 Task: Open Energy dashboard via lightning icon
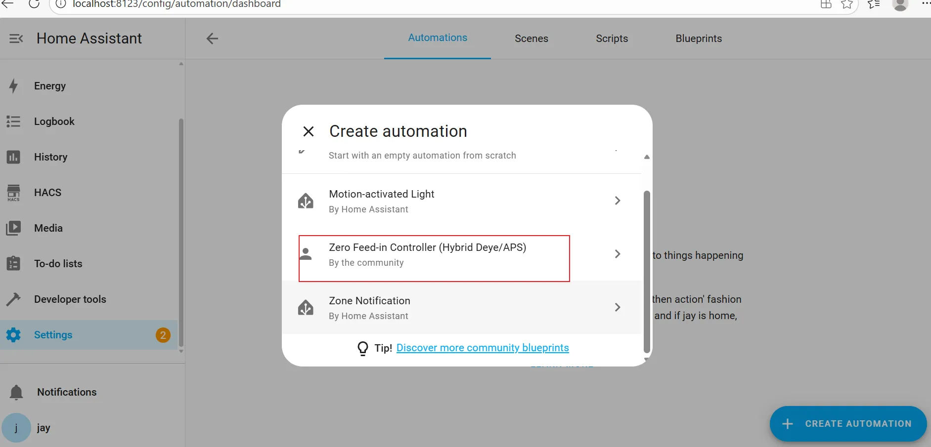click(x=14, y=86)
